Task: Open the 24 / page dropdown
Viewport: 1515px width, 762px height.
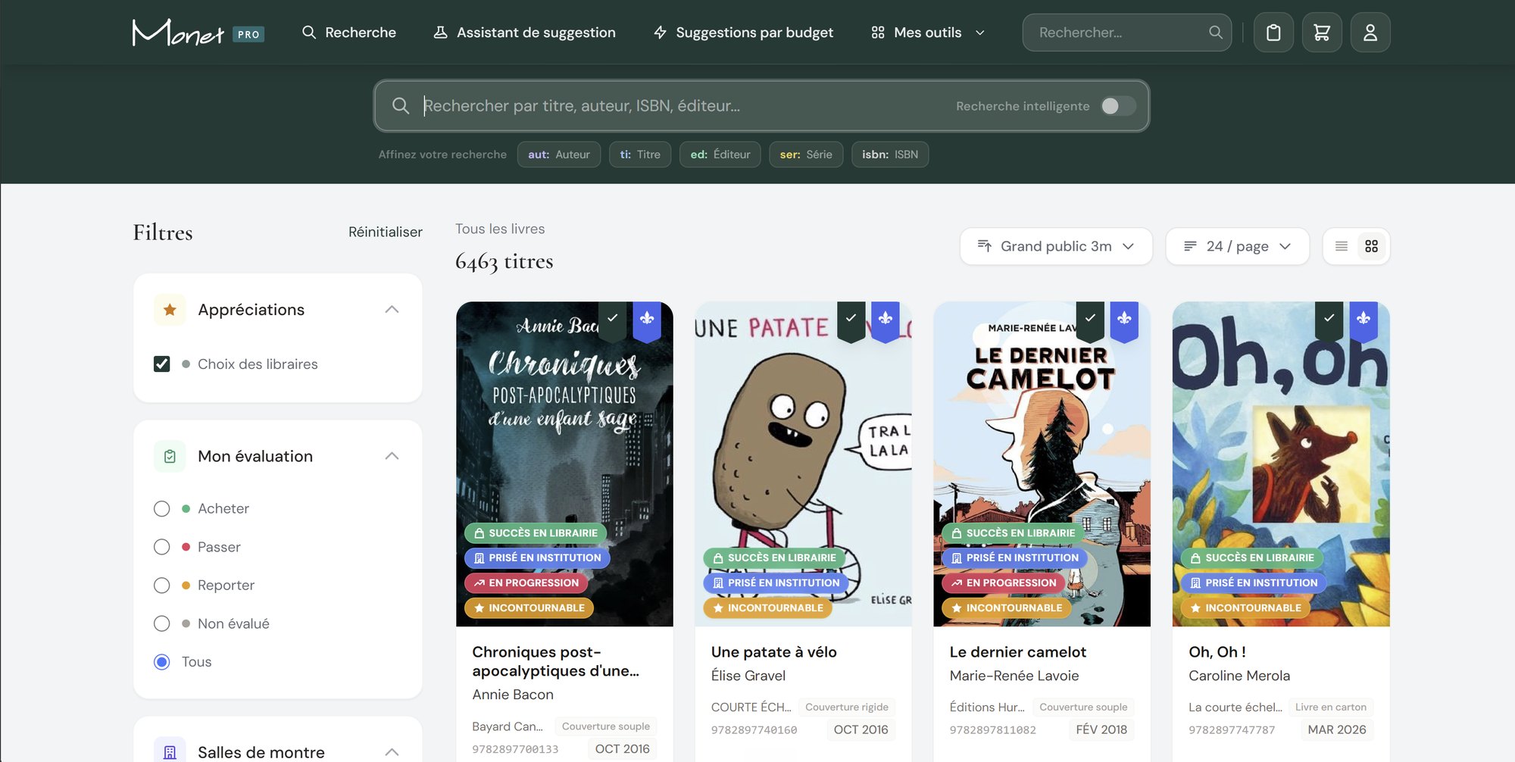Action: 1237,246
